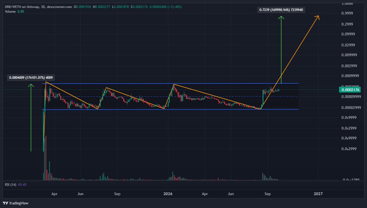Screen dimensions: 367x208
Task: Click the 0.00009999 price axis label
Action: 351,97
